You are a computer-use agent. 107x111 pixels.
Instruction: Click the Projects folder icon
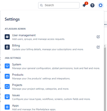(x=7, y=87)
